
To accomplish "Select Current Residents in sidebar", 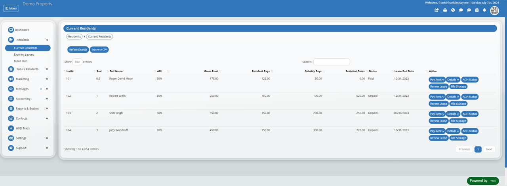I will point(28,48).
